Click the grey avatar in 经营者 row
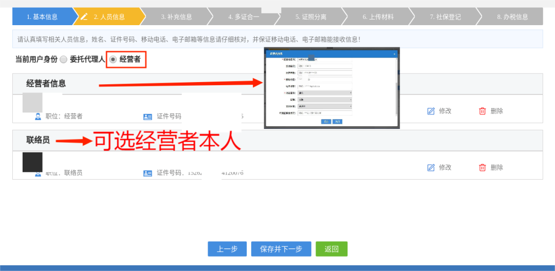This screenshot has width=555, height=271. click(32, 103)
